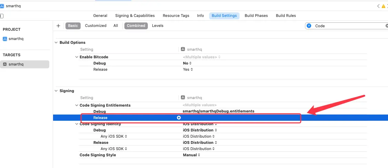Open Code Signing Identity iOS Distribution dropdown

click(x=200, y=124)
